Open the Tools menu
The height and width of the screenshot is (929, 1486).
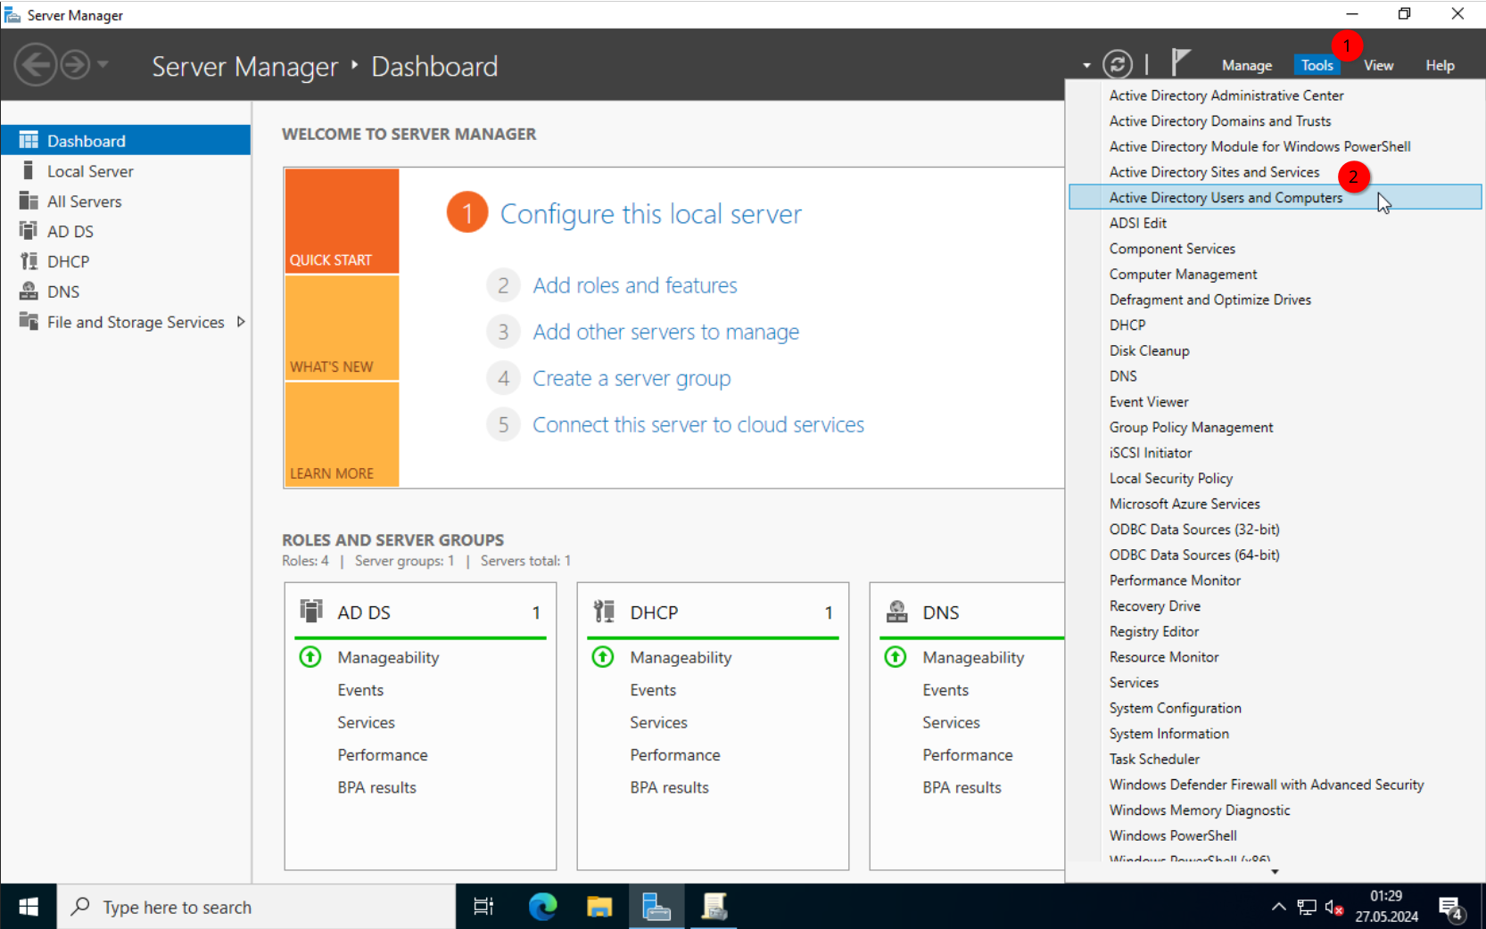tap(1317, 65)
